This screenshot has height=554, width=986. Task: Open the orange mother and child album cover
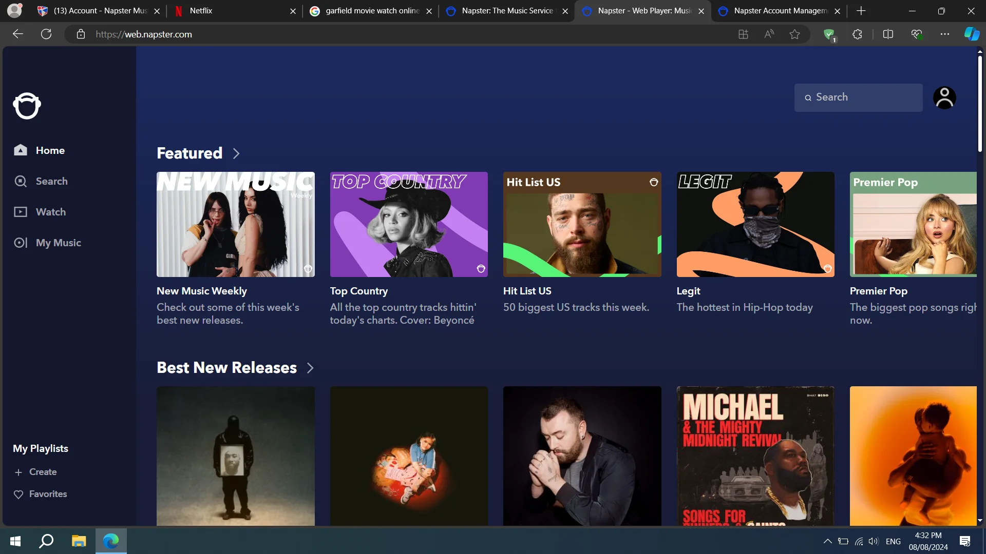tap(913, 456)
